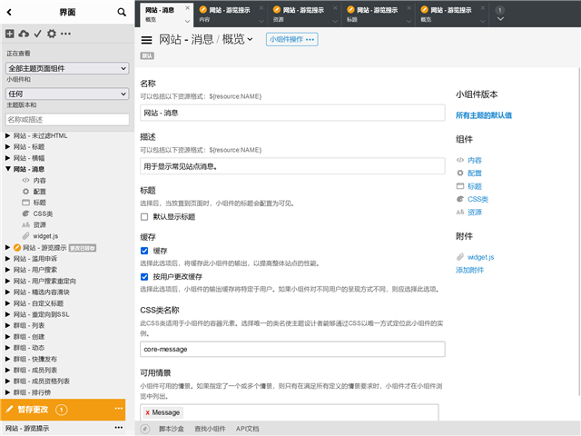Image resolution: width=581 pixels, height=436 pixels.
Task: Click the search magnifier icon in sidebar header
Action: pos(122,12)
